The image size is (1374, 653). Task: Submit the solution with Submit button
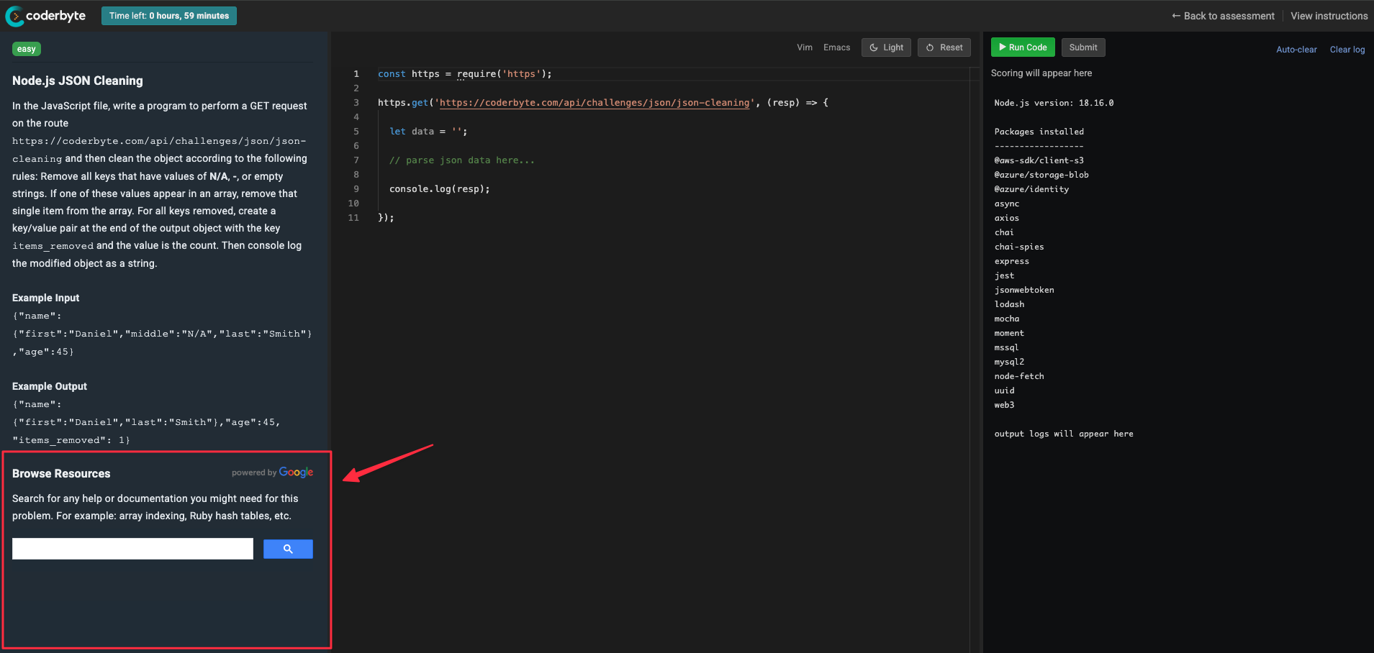pos(1083,47)
